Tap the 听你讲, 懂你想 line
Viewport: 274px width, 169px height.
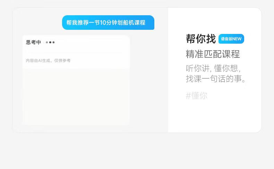tap(213, 68)
